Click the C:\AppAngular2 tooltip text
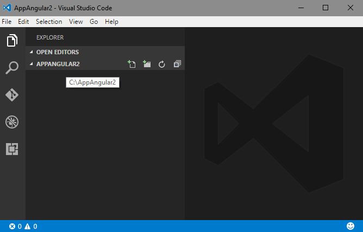Viewport: 363px width, 232px height. (92, 82)
